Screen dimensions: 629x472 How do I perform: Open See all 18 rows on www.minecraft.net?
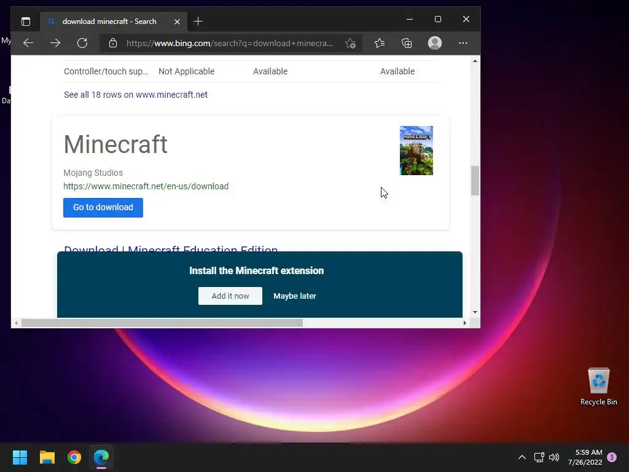click(136, 95)
